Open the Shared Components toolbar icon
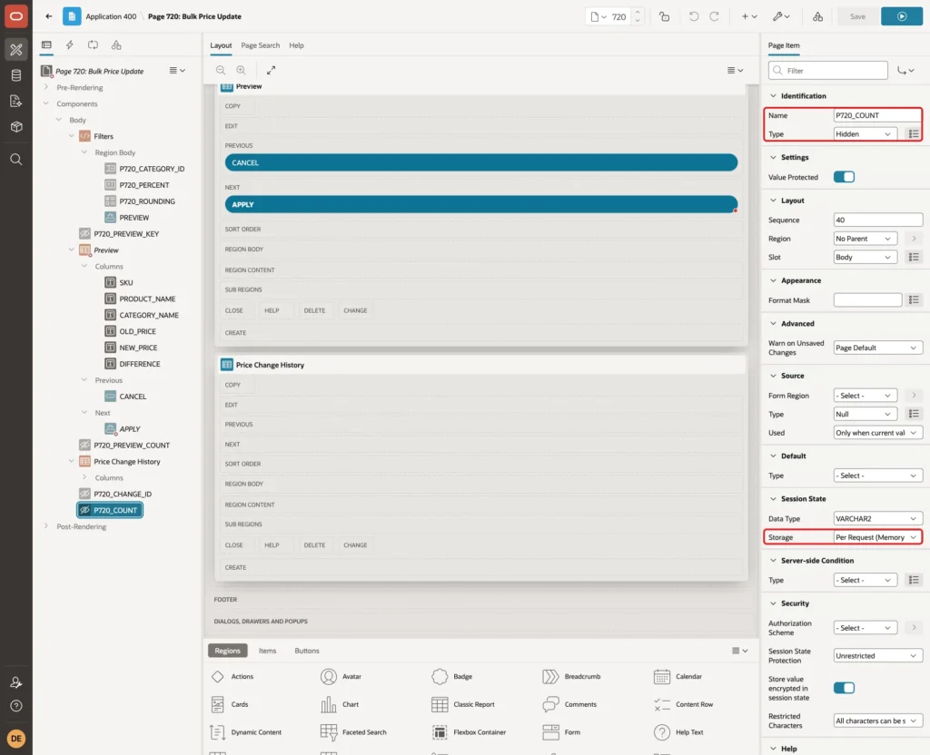 click(x=817, y=16)
